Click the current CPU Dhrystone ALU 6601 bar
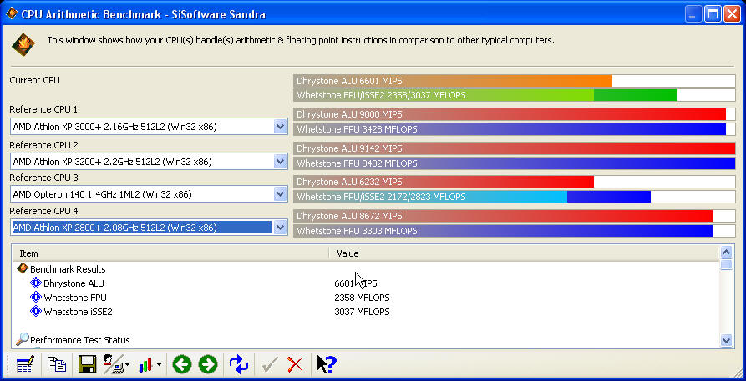The width and height of the screenshot is (746, 381). point(515,81)
